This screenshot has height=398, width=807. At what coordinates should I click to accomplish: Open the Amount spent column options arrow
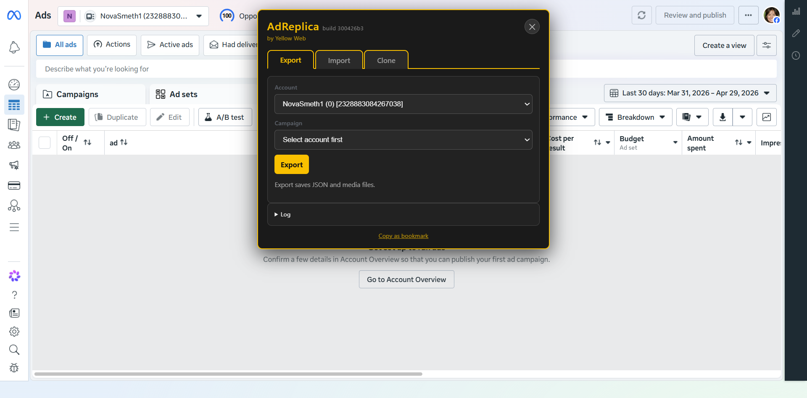click(749, 142)
